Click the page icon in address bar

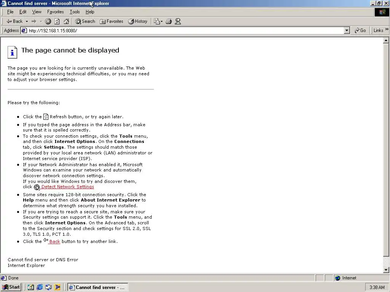[x=24, y=30]
